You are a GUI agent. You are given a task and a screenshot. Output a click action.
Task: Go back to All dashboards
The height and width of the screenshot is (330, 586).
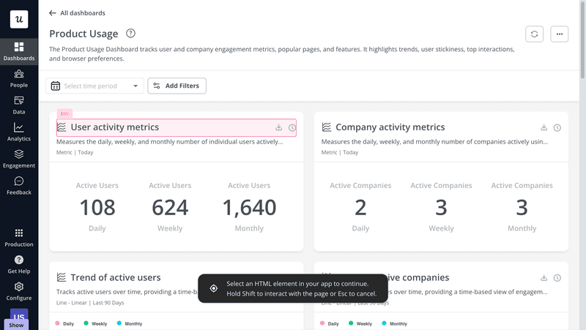coord(77,13)
